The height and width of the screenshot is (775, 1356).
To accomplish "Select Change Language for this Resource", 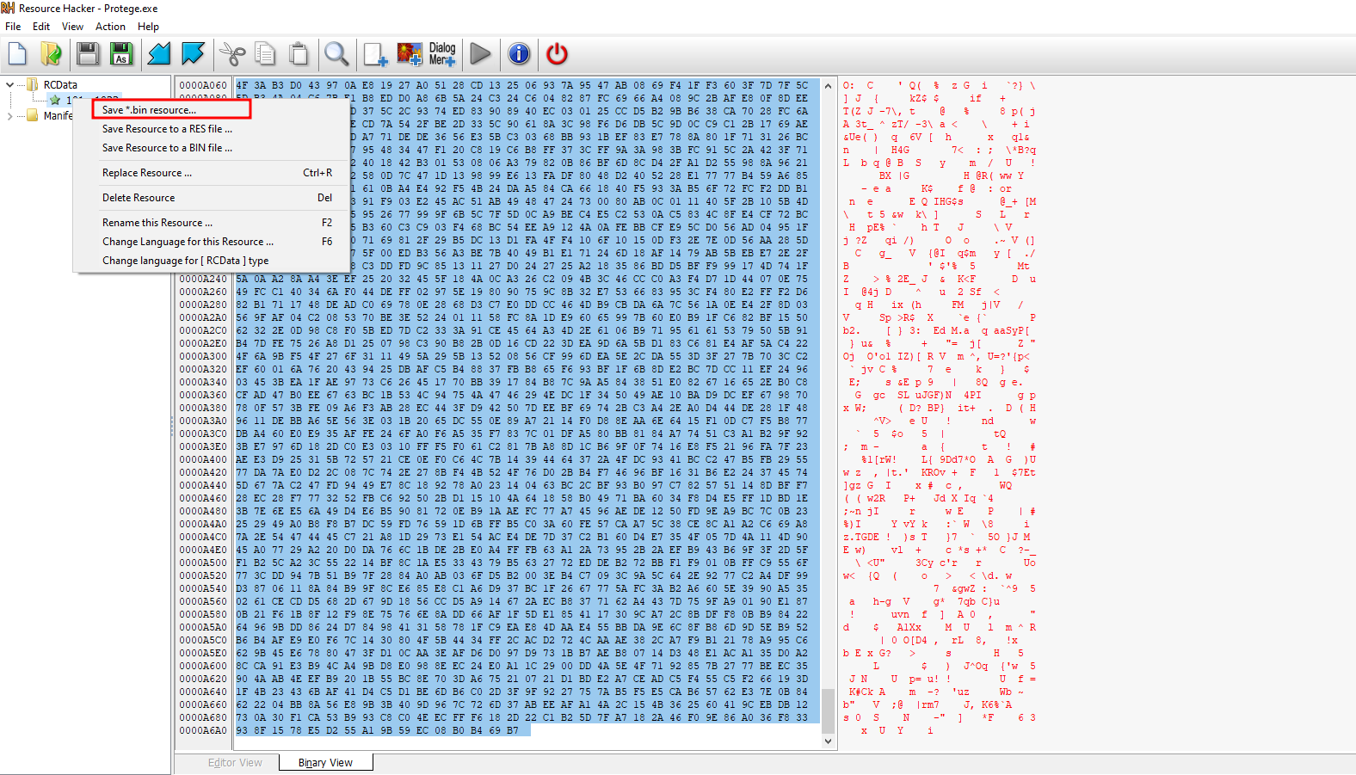I will click(x=212, y=242).
